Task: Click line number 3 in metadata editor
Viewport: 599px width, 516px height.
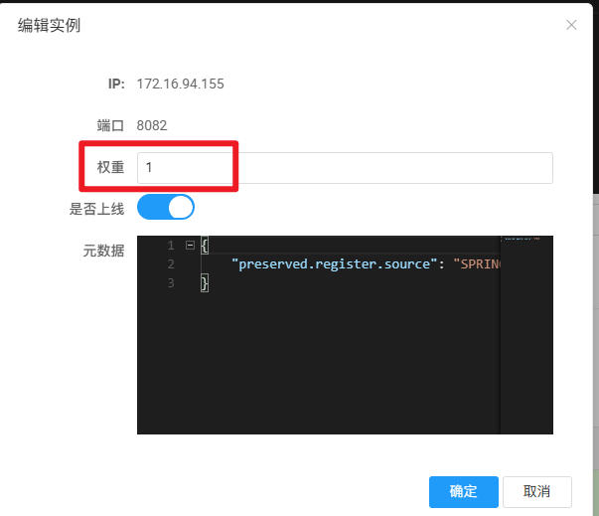Action: [x=171, y=283]
